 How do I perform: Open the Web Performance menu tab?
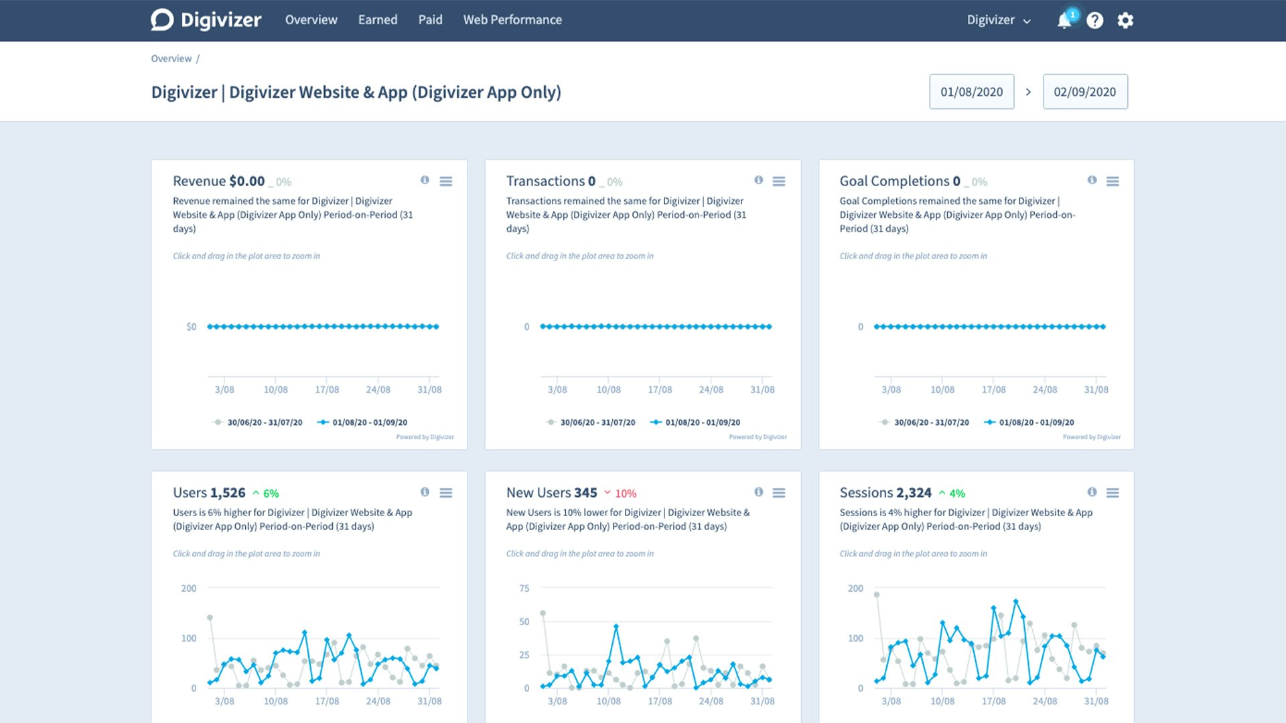pyautogui.click(x=512, y=20)
